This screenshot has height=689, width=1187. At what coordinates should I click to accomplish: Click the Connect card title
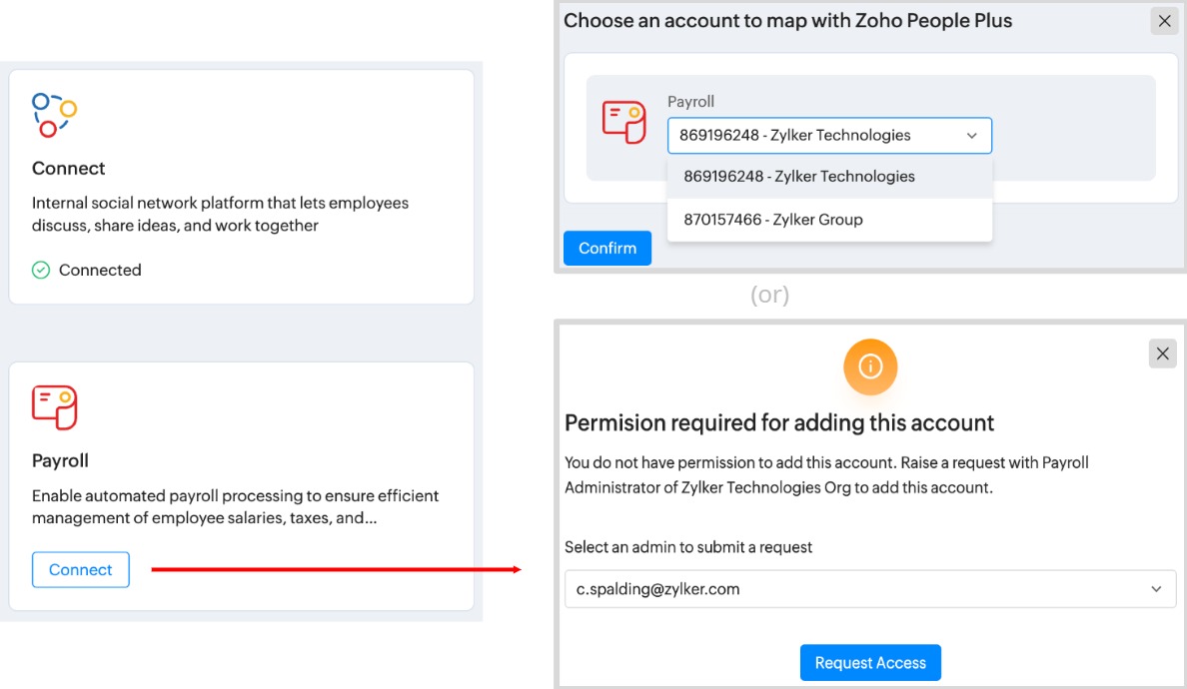coord(69,168)
